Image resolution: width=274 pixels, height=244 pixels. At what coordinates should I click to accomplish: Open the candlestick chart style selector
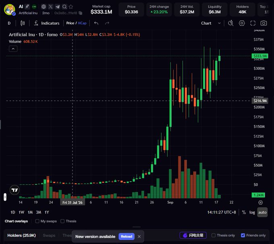coord(23,23)
